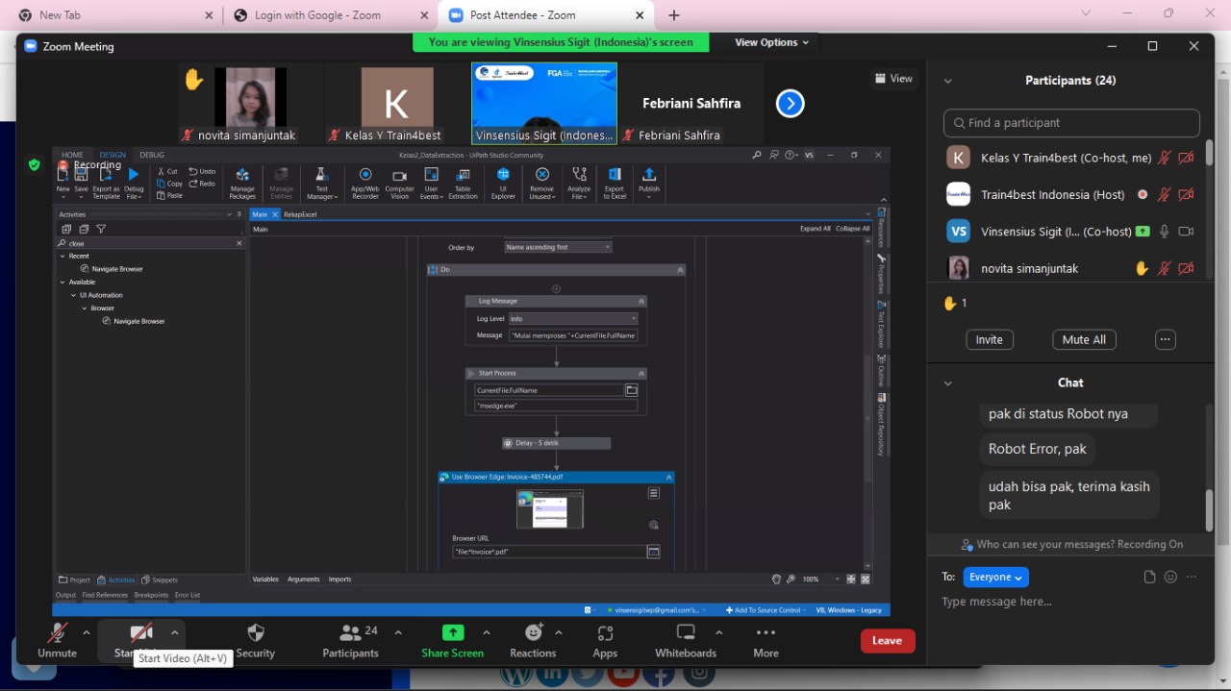Open the Reactions emoji menu

click(533, 633)
